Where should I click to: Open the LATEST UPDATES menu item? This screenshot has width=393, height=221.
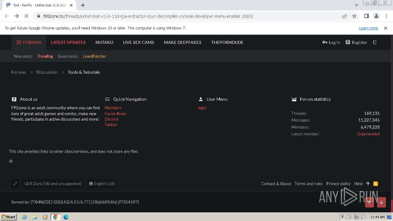[x=68, y=42]
